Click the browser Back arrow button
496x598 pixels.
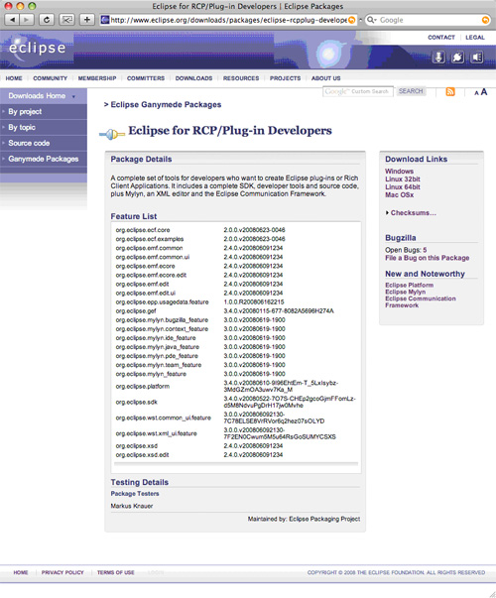coord(12,20)
